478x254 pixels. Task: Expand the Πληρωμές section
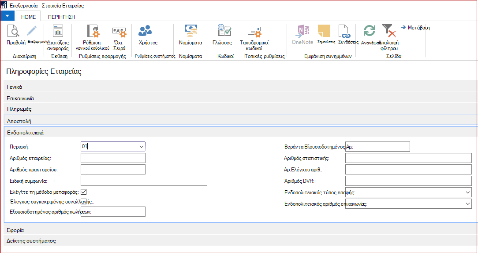pos(240,109)
